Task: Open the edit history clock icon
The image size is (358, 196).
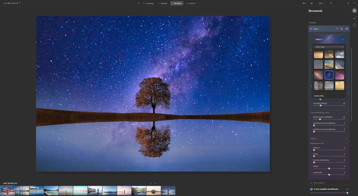Action: click(354, 25)
